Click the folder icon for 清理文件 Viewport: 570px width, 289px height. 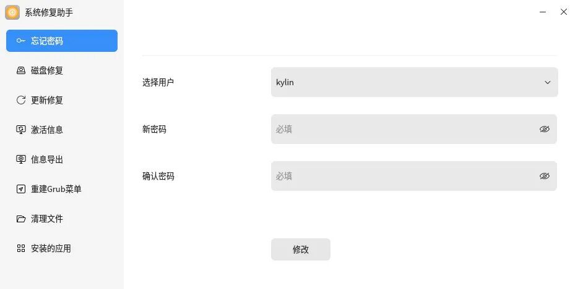click(21, 219)
